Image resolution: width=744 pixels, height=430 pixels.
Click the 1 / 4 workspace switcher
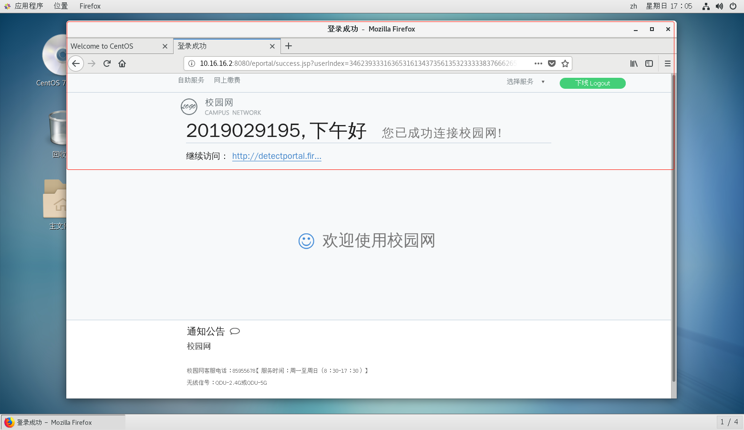(x=729, y=422)
